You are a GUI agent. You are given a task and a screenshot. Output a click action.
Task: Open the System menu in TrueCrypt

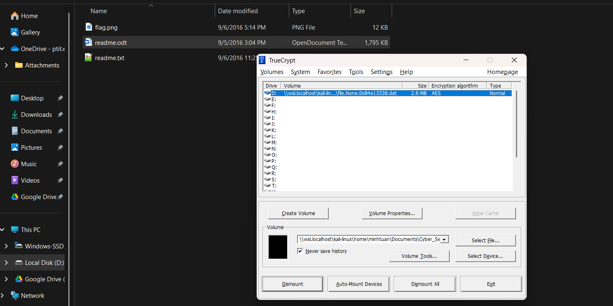(300, 72)
